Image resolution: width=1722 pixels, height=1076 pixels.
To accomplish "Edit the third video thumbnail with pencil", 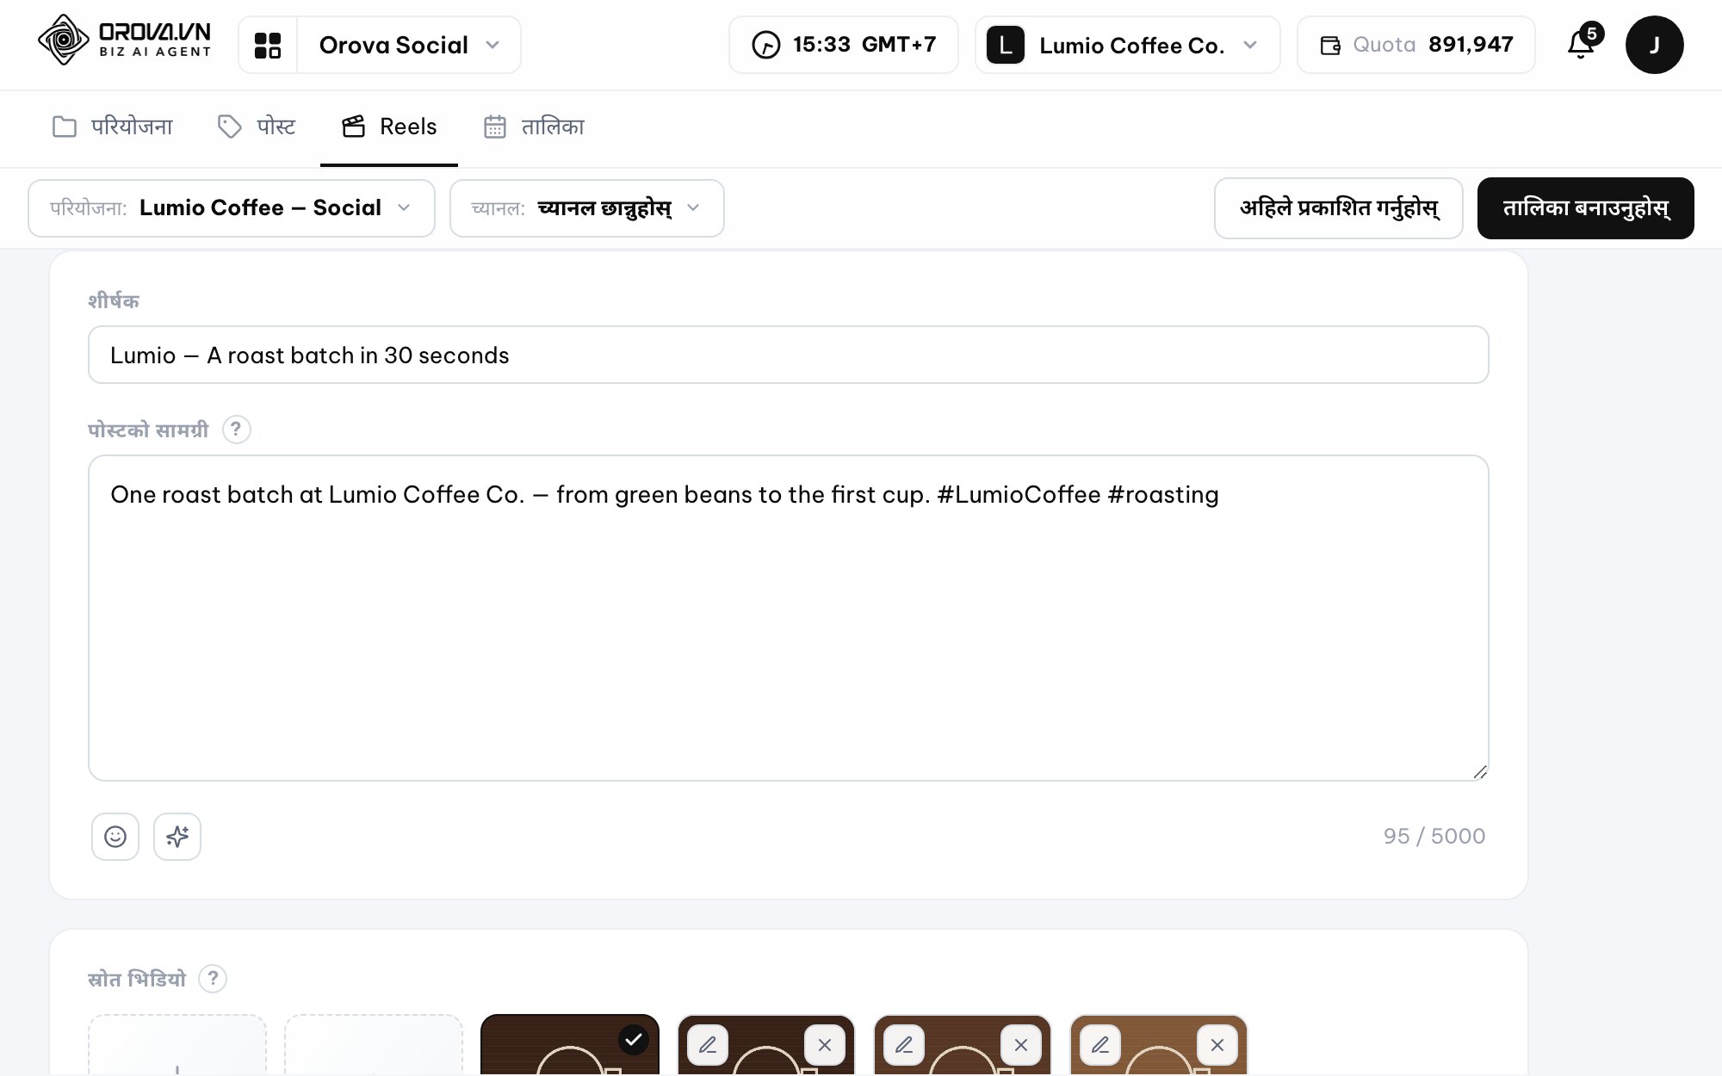I will point(904,1045).
